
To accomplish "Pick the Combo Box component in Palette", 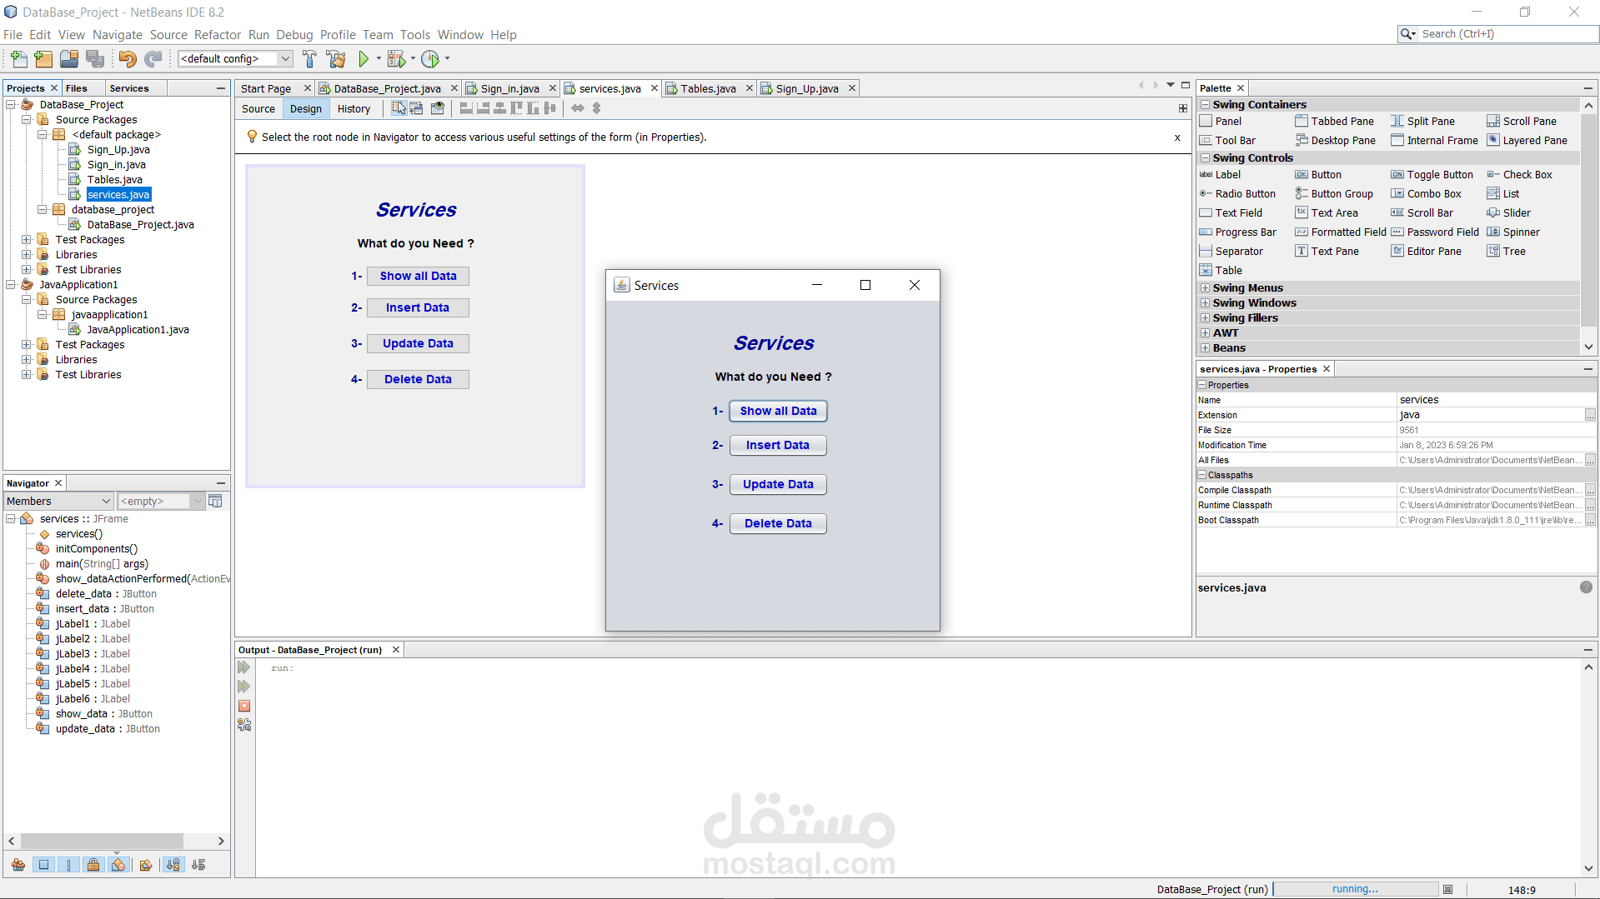I will coord(1426,194).
